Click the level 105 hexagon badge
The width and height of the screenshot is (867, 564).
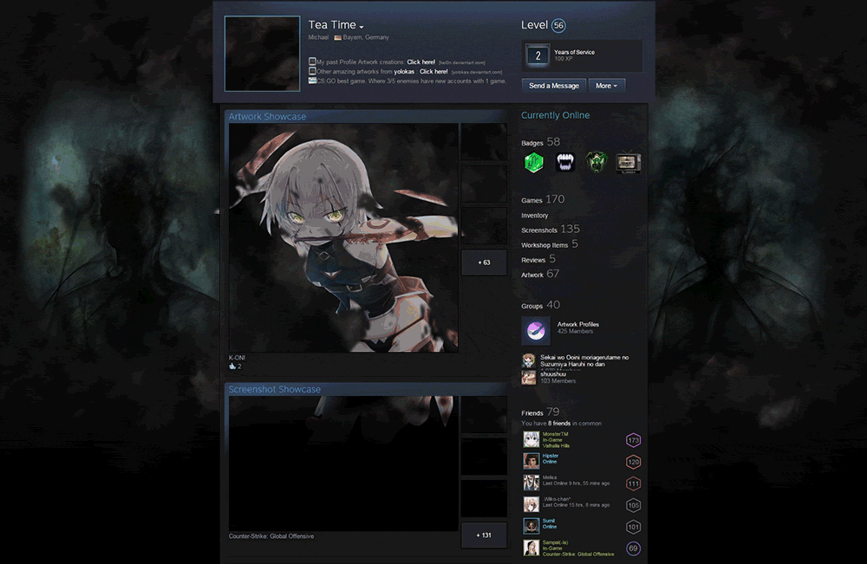pyautogui.click(x=633, y=505)
